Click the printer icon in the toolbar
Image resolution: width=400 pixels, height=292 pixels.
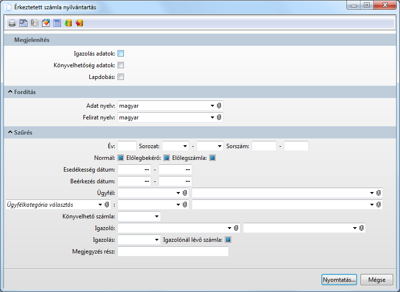[x=12, y=23]
